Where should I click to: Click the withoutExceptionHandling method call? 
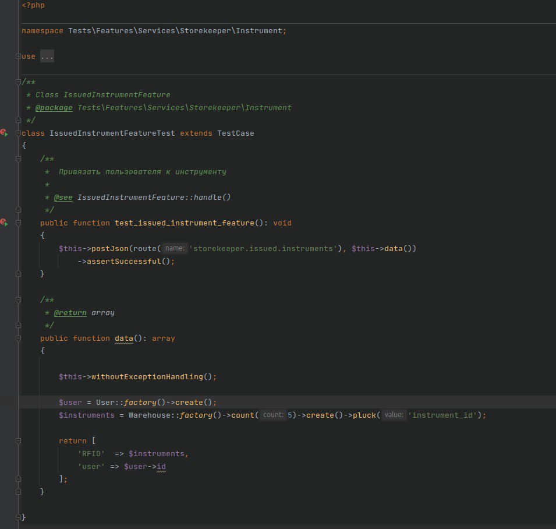[147, 377]
